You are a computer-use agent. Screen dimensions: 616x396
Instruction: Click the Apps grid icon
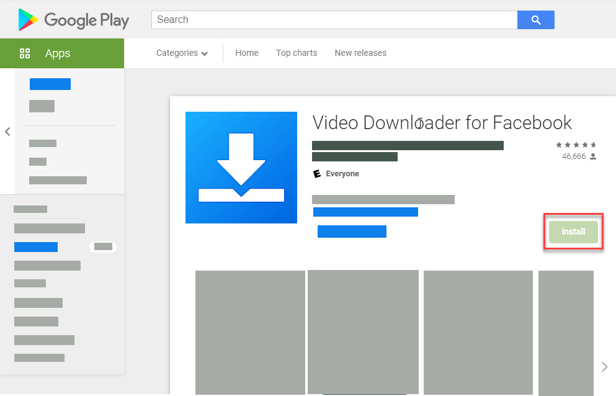pos(25,53)
